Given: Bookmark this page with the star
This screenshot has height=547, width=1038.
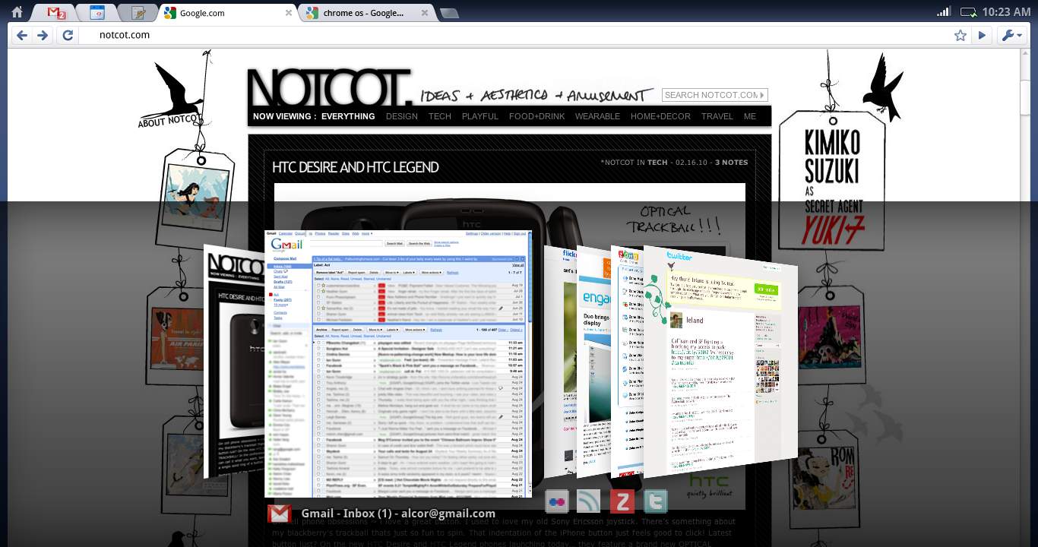Looking at the screenshot, I should [x=960, y=35].
